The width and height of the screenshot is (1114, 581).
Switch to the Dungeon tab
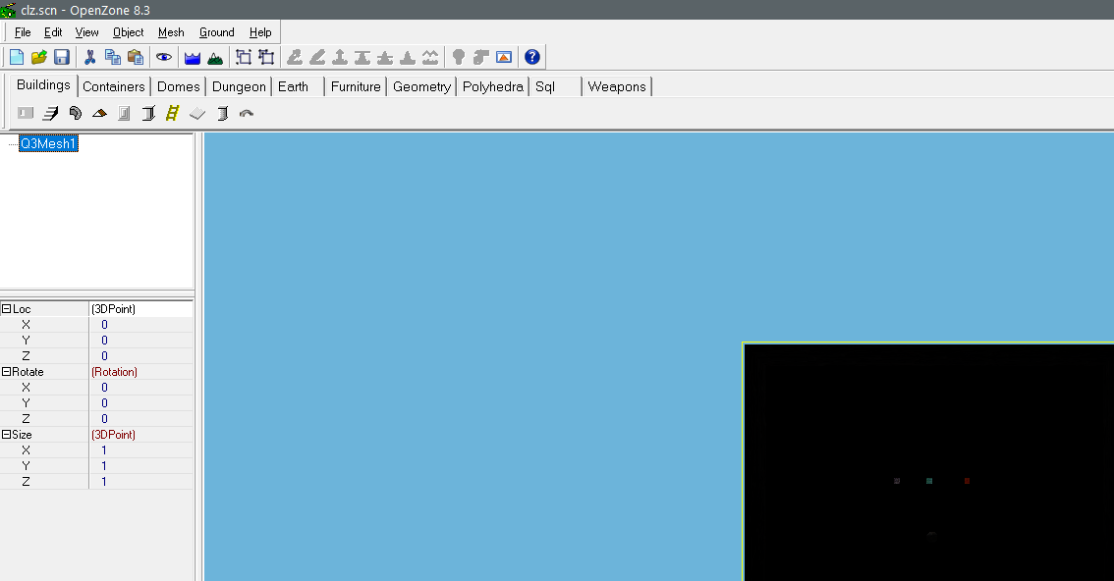(239, 86)
